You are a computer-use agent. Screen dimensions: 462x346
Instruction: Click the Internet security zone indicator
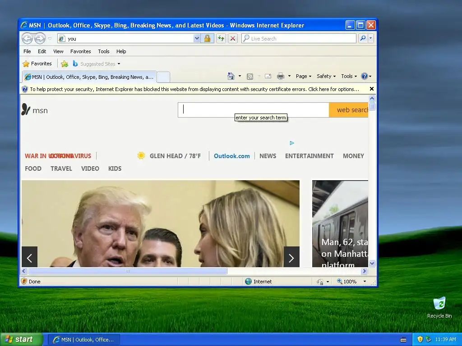(x=259, y=282)
